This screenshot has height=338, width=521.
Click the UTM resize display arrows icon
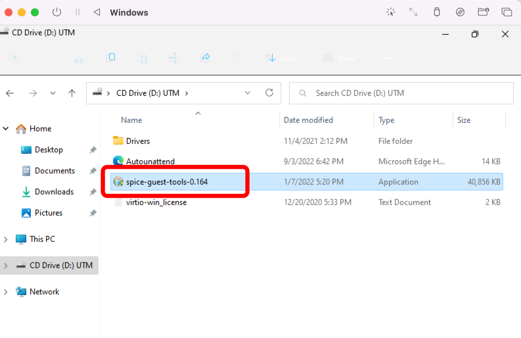[413, 12]
